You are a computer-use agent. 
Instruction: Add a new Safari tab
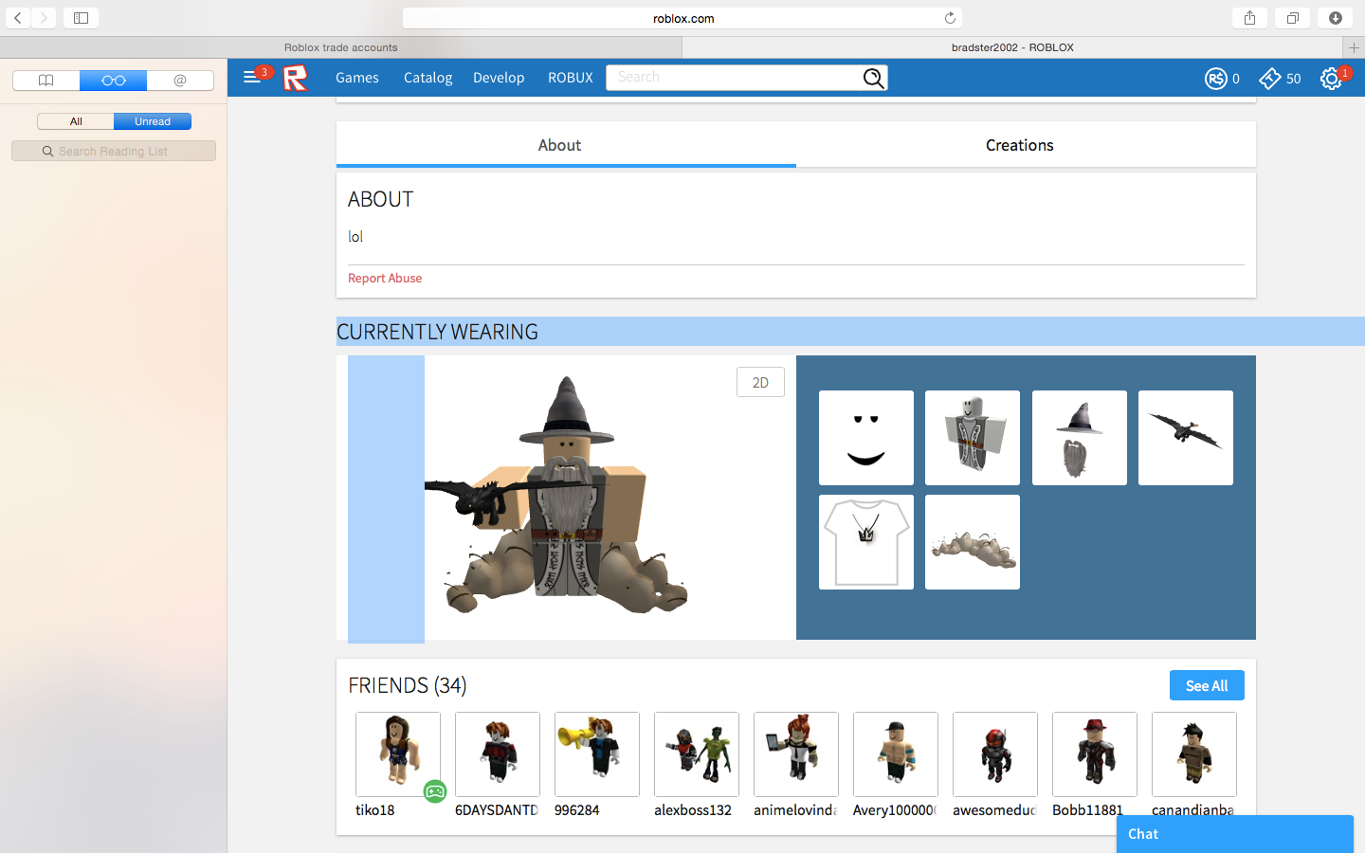(1354, 47)
